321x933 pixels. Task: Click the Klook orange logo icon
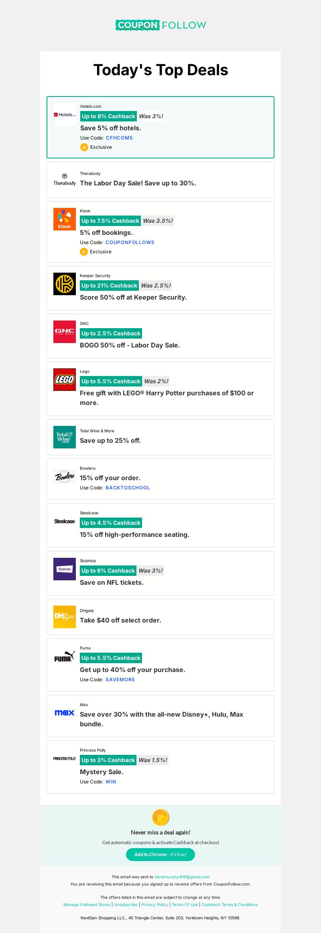[x=65, y=219]
